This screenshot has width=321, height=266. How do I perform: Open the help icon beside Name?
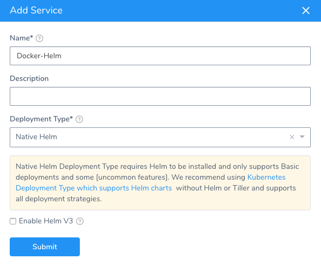[x=39, y=38]
